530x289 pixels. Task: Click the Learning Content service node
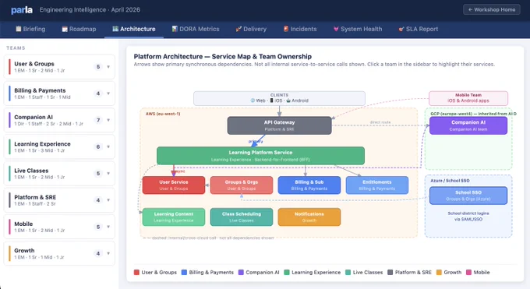pos(173,217)
